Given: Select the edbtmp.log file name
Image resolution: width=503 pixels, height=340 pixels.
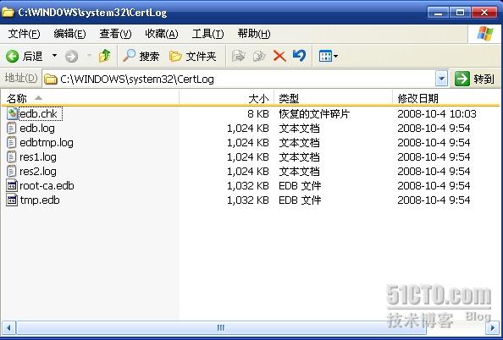Looking at the screenshot, I should [x=47, y=143].
